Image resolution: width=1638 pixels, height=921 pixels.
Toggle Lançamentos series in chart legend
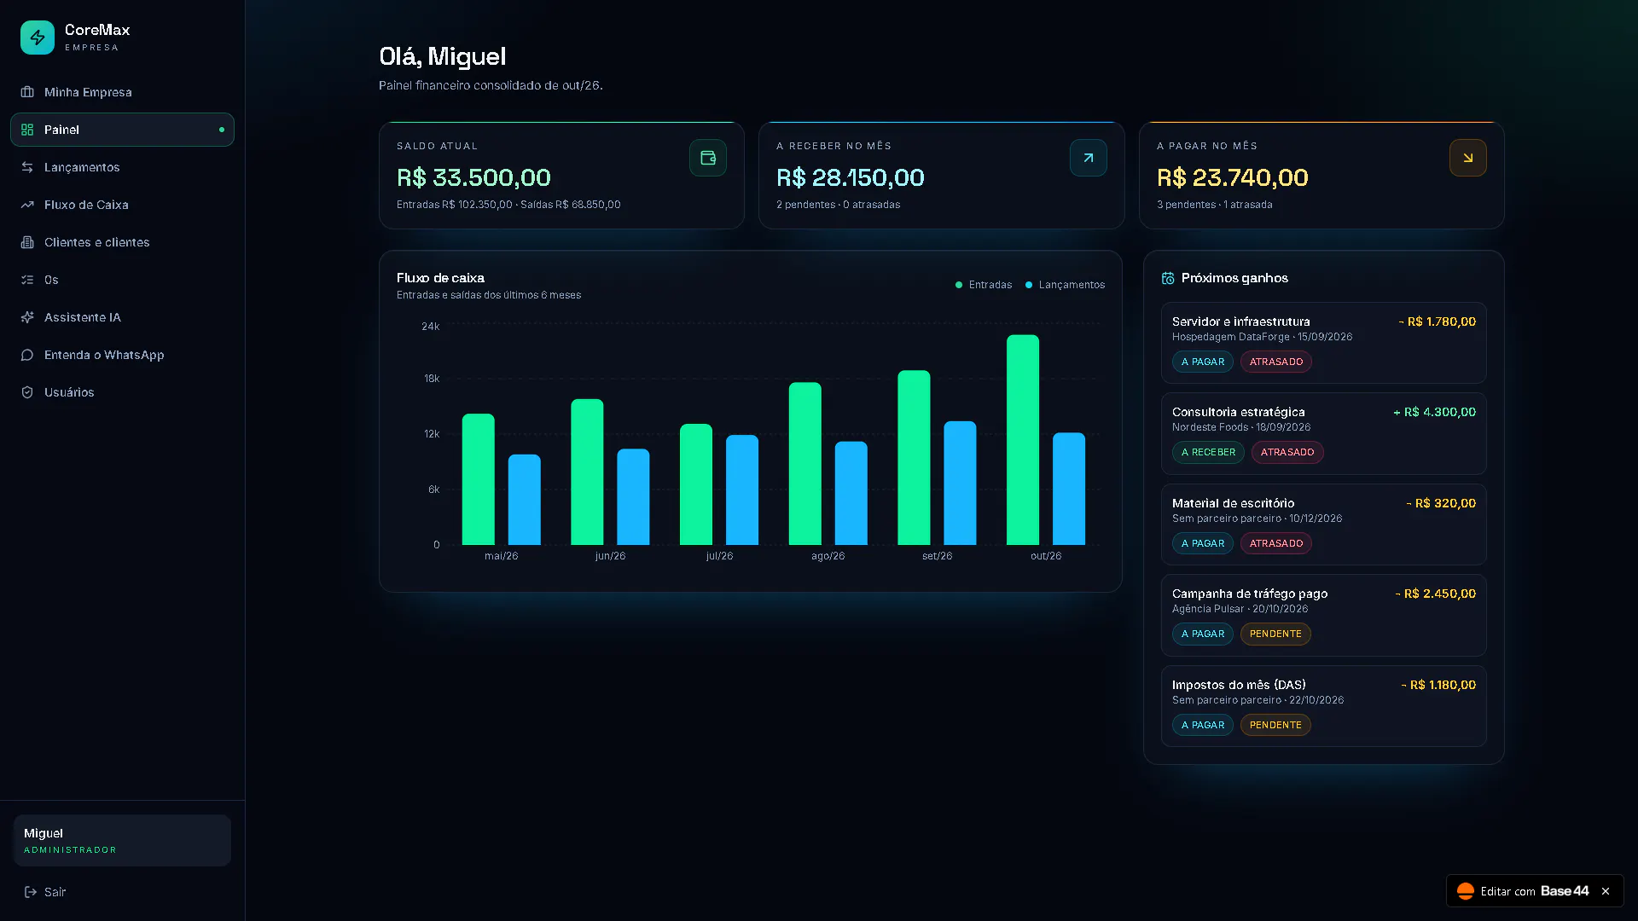[1065, 285]
